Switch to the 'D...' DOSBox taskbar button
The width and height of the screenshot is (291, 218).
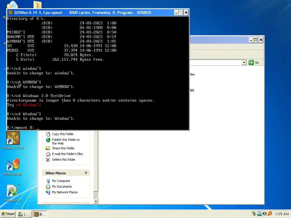(x=40, y=214)
